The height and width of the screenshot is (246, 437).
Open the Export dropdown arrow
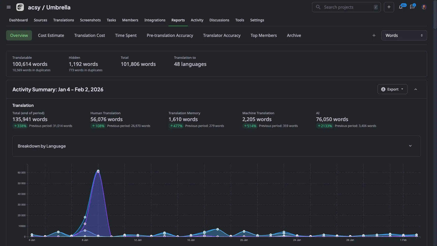[402, 89]
